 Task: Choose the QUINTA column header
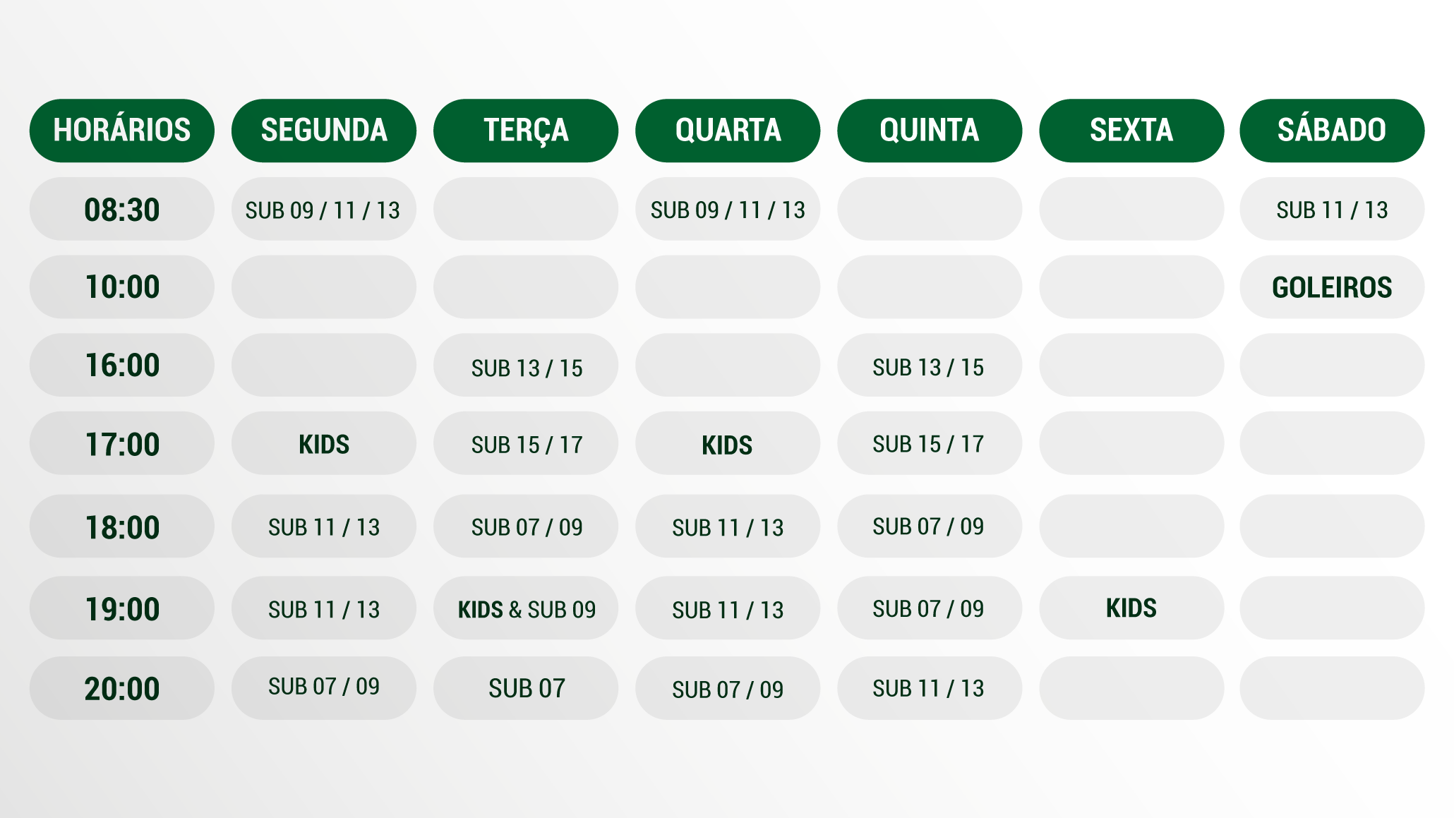929,131
